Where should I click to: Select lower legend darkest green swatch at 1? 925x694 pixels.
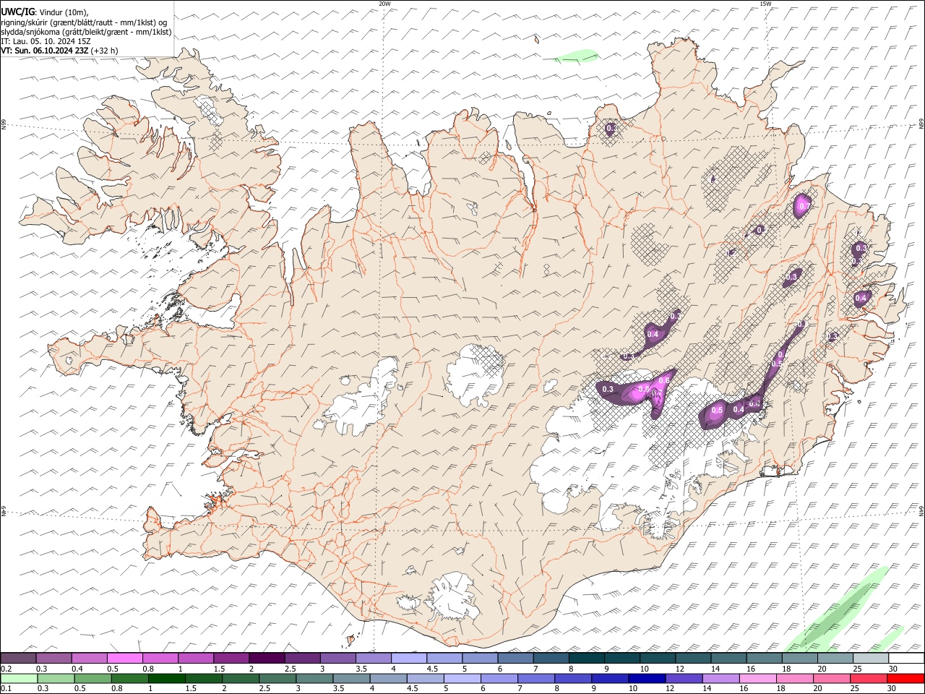pyautogui.click(x=167, y=678)
